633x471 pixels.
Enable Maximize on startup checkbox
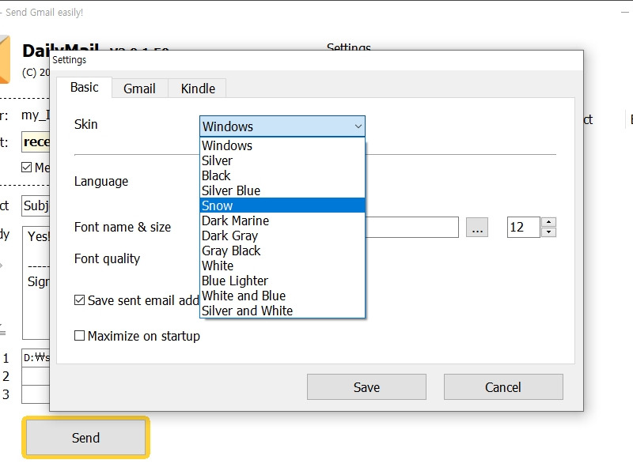[80, 336]
